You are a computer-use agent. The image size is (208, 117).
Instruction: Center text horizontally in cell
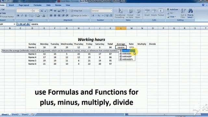point(55,16)
